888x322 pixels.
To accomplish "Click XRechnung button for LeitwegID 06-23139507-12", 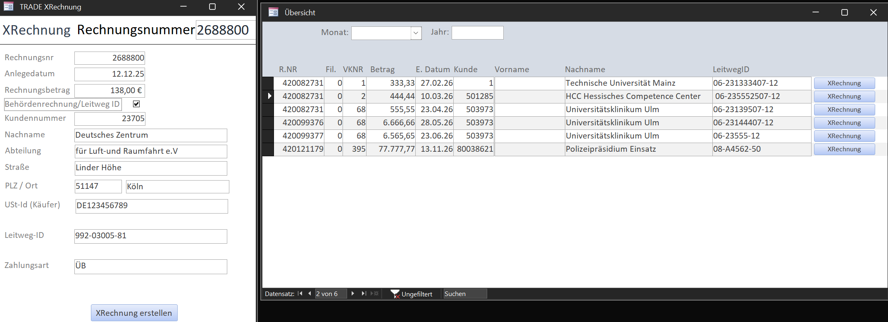I will (x=844, y=110).
